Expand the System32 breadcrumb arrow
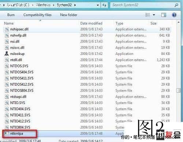 point(75,5)
